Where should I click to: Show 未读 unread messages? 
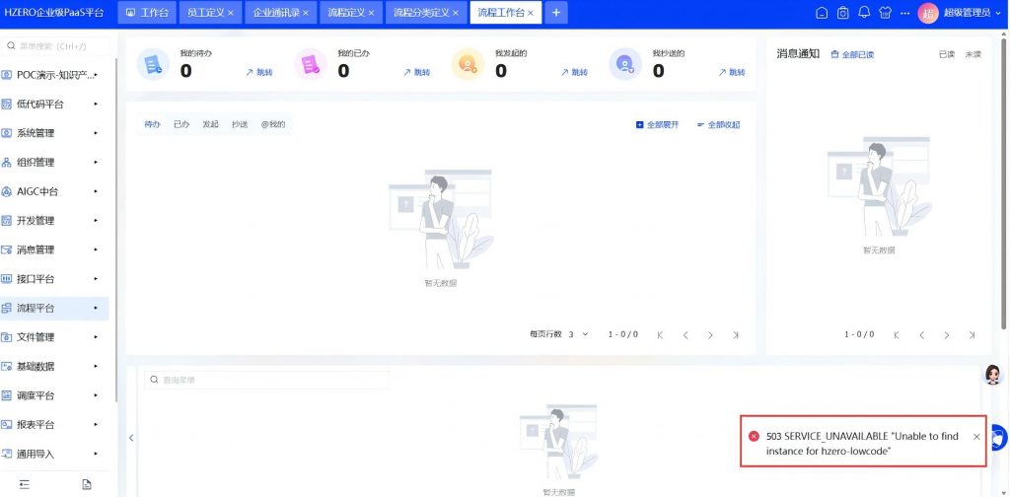pos(973,54)
